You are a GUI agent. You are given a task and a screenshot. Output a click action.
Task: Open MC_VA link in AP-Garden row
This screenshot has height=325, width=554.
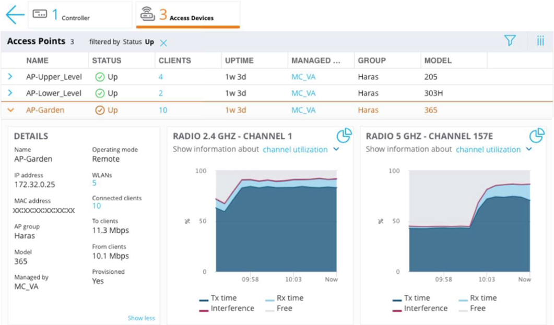[303, 110]
